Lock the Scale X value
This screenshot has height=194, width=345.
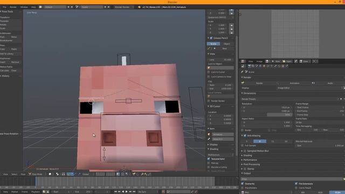point(231,25)
